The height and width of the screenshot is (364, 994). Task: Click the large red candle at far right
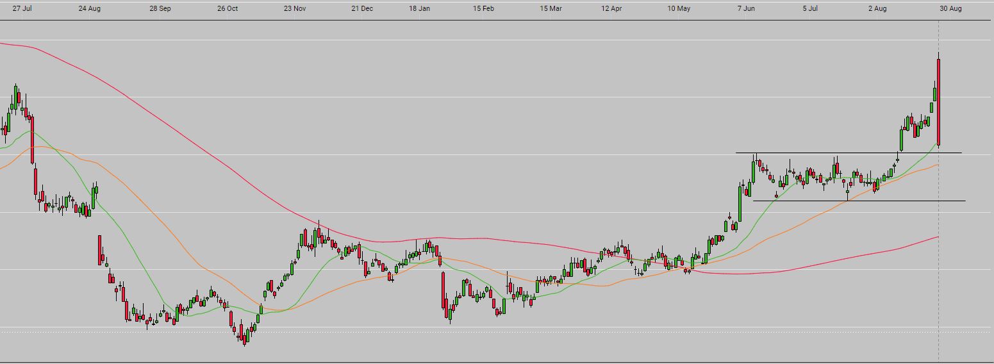click(x=938, y=101)
